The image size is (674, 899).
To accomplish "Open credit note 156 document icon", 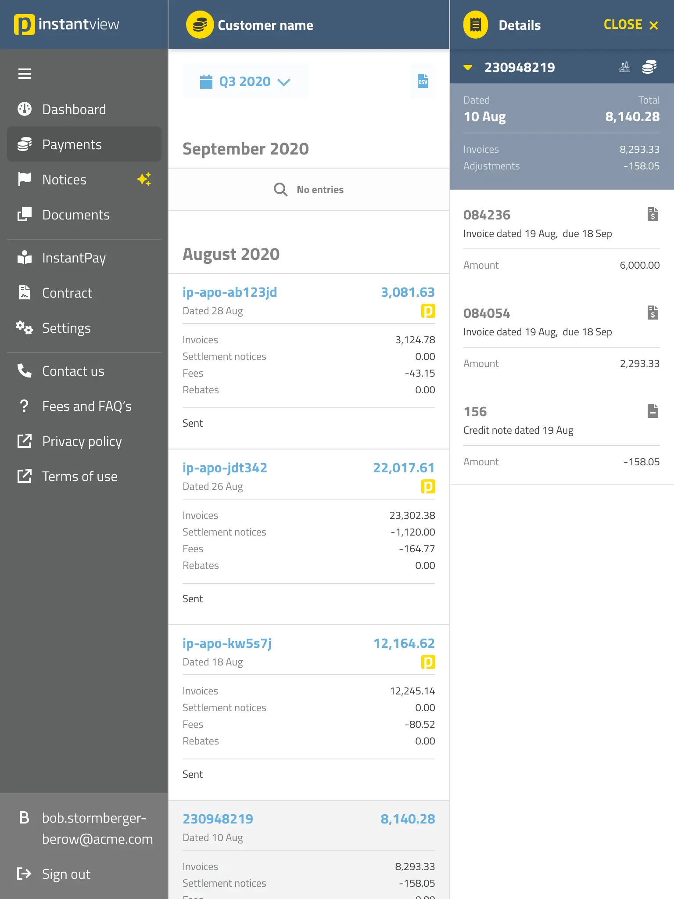I will [x=652, y=411].
